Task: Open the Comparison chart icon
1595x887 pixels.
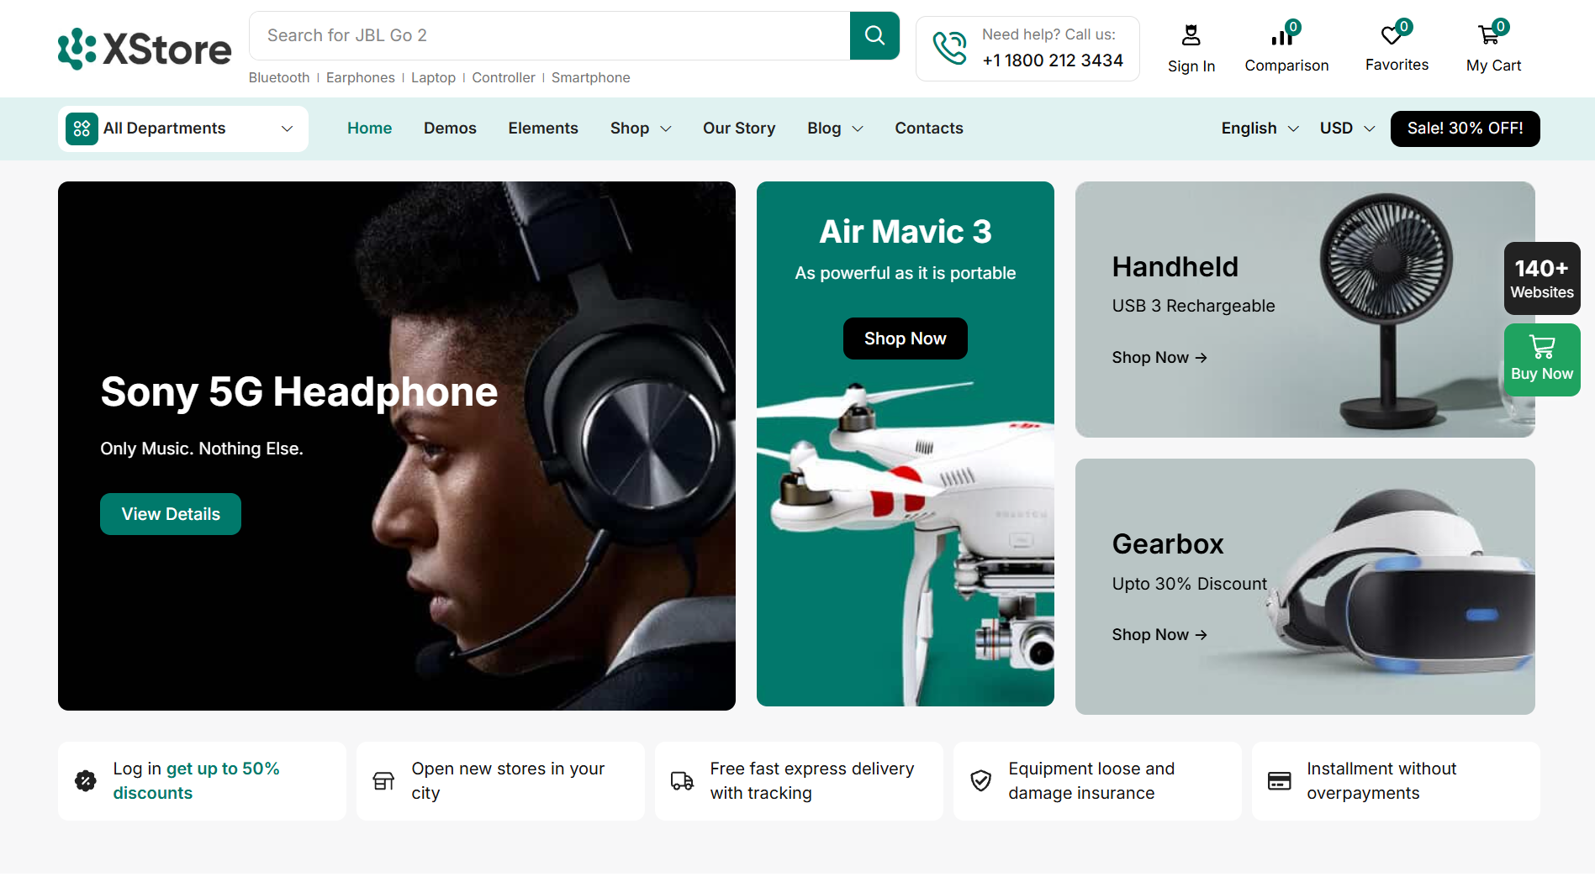Action: [1282, 36]
